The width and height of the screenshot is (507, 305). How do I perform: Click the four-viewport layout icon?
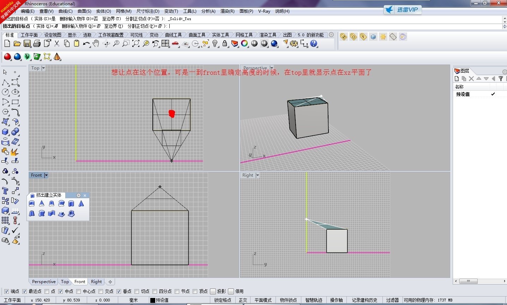tap(165, 43)
